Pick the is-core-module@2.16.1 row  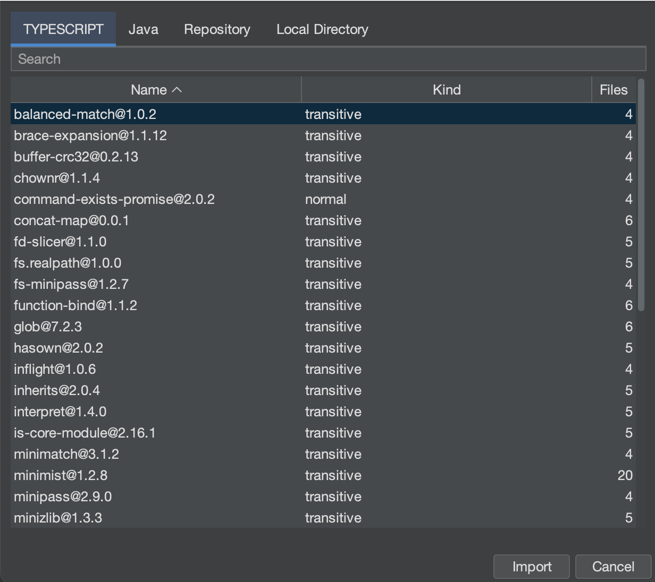point(85,433)
